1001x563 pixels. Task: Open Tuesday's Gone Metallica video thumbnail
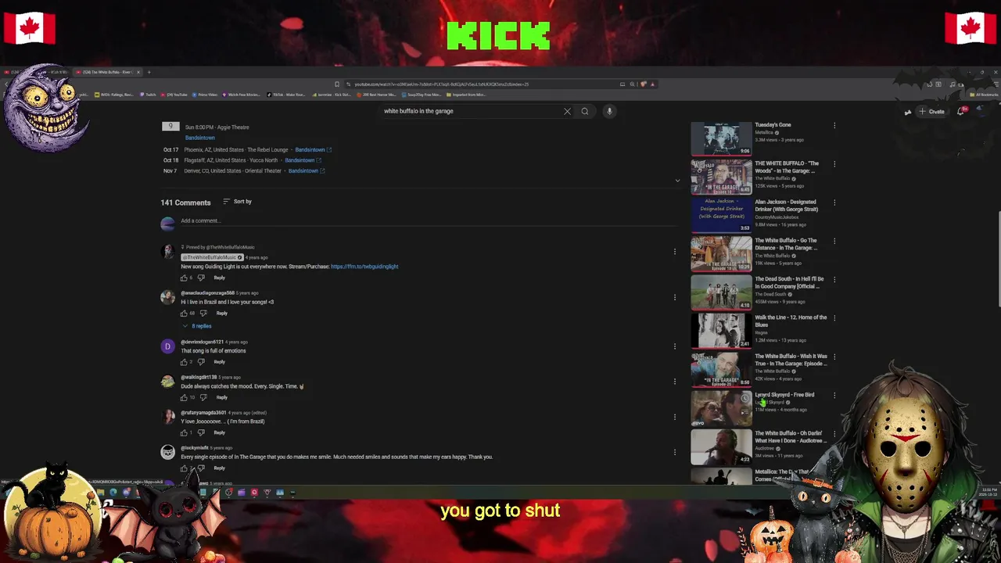[721, 138]
